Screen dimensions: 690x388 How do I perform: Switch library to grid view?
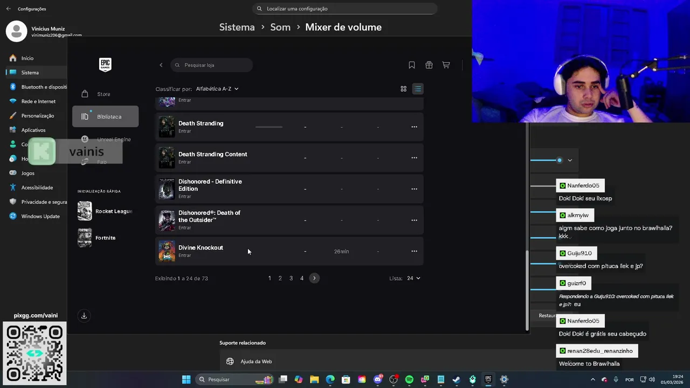click(403, 89)
